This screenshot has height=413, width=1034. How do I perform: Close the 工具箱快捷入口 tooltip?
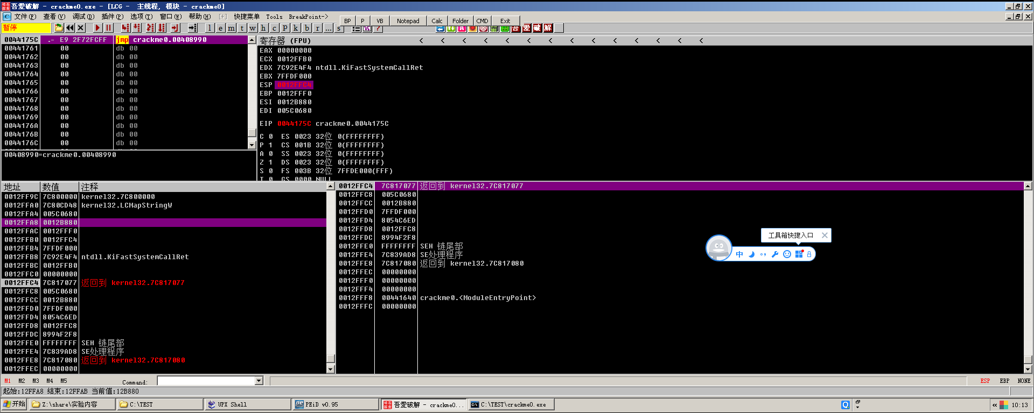(825, 235)
